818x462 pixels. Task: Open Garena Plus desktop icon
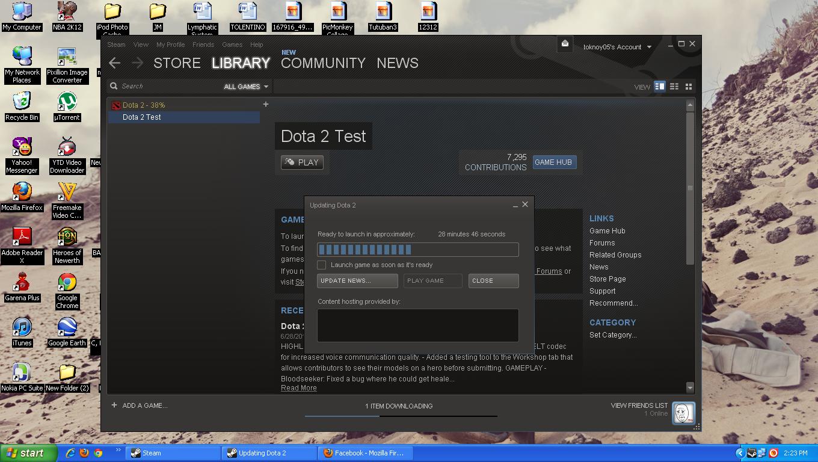click(x=22, y=287)
